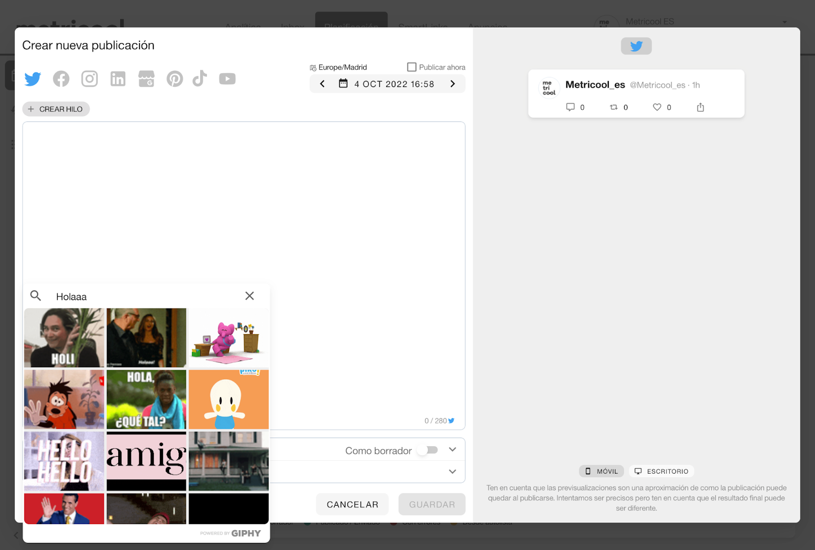Switch preview to MÓVIL
815x550 pixels.
coord(602,471)
